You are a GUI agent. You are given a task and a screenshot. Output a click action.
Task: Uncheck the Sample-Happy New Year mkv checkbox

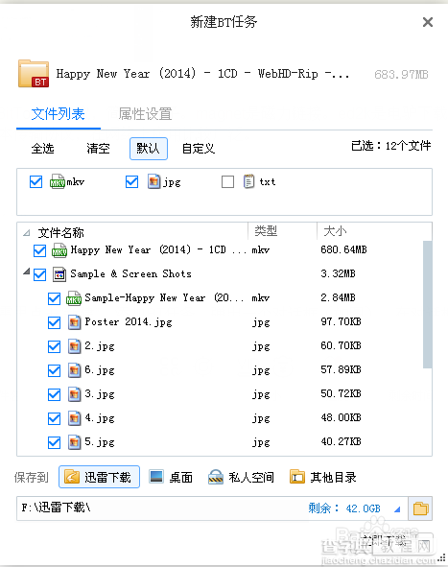(x=55, y=298)
